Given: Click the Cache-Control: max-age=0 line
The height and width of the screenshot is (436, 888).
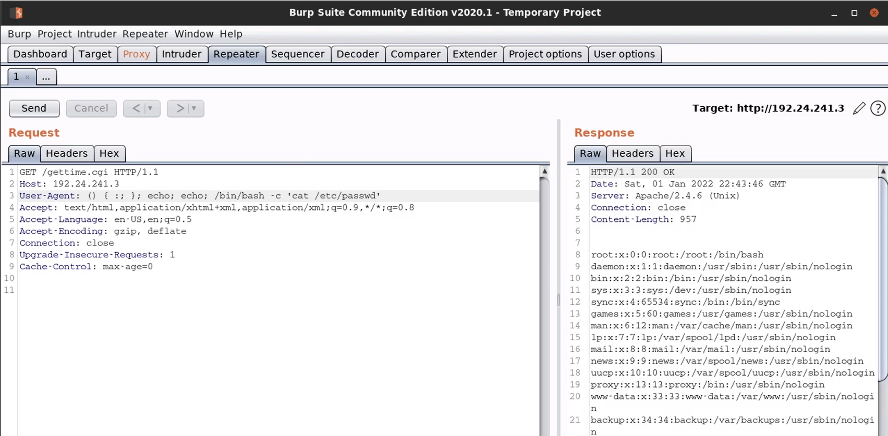Looking at the screenshot, I should click(86, 267).
